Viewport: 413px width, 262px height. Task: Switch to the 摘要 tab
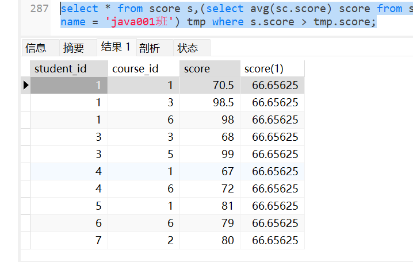coord(78,48)
